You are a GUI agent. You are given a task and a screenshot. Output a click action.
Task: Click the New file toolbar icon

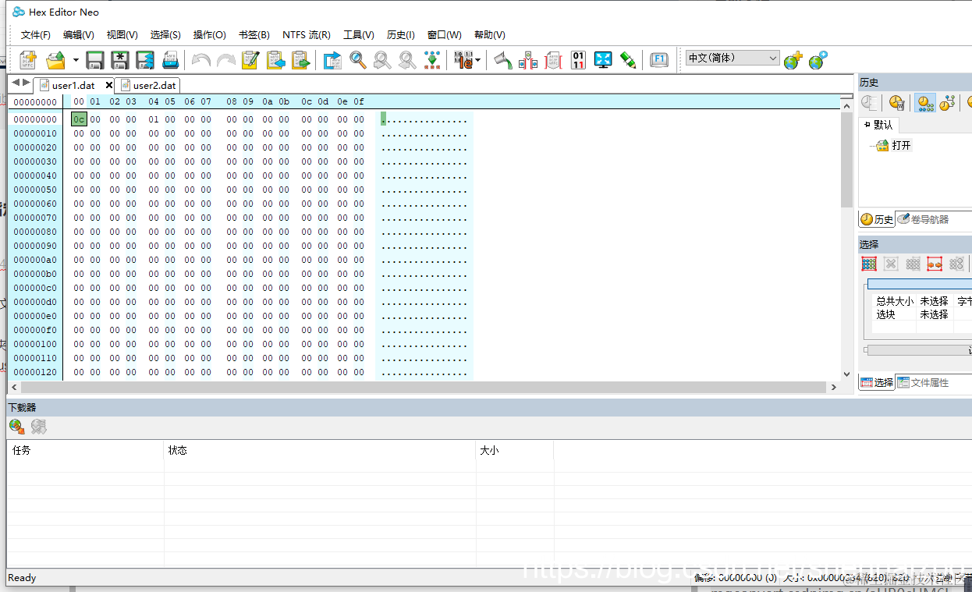pos(29,60)
